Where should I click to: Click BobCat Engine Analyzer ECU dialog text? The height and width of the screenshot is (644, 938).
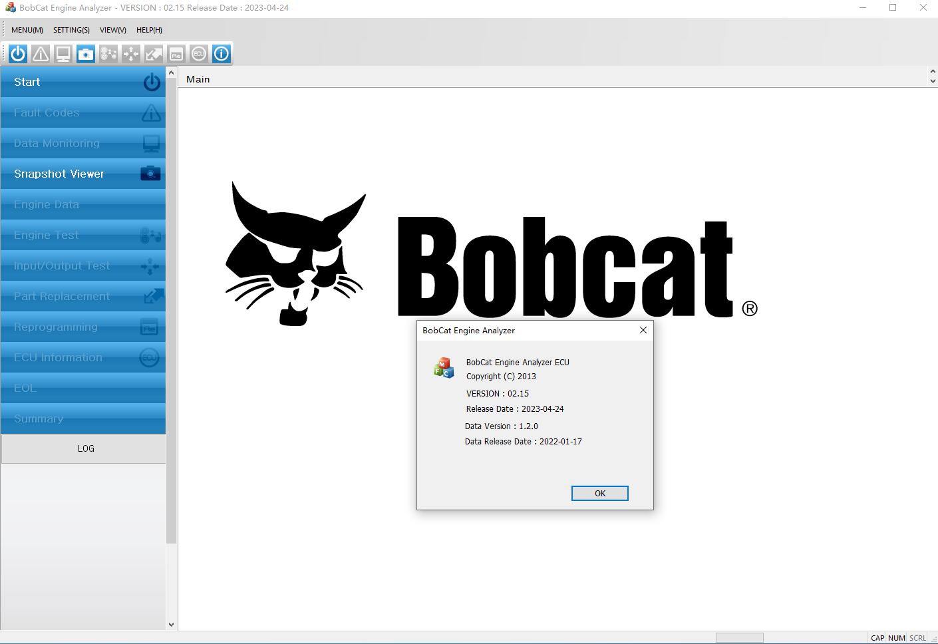coord(518,362)
